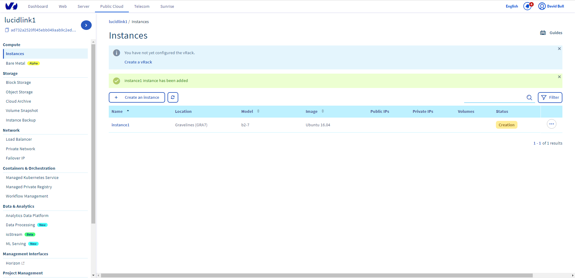
Task: Select Instances in the sidebar
Action: [45, 54]
